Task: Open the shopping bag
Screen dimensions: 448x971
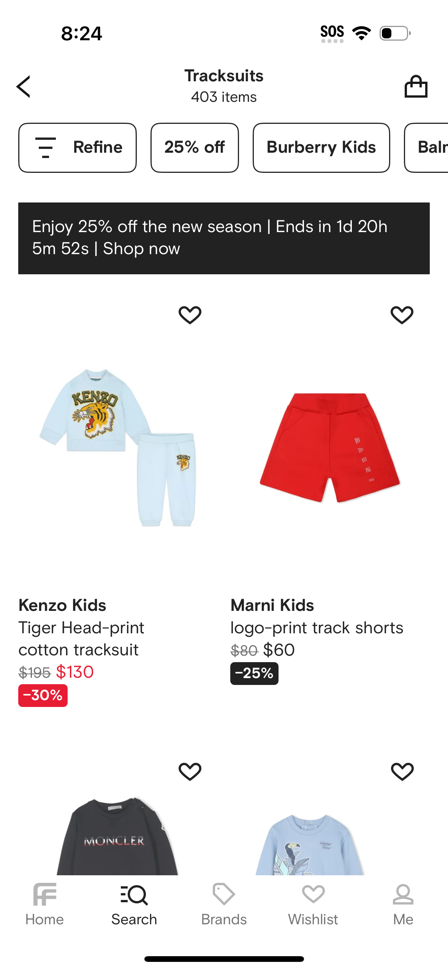Action: [416, 87]
